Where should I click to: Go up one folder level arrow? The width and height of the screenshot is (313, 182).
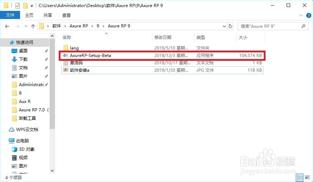(33, 26)
